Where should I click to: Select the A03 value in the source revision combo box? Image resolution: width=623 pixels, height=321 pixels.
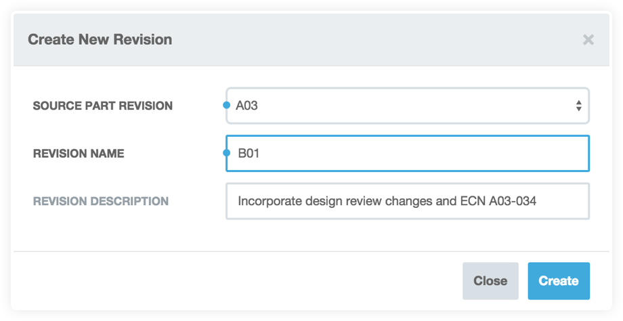[x=246, y=106]
